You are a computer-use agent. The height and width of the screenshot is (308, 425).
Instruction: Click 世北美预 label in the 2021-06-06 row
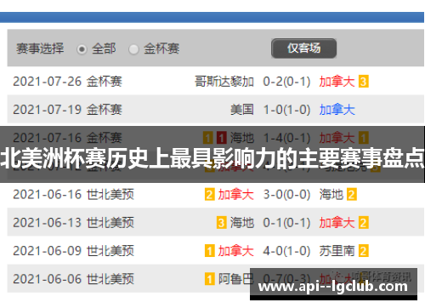coord(110,279)
